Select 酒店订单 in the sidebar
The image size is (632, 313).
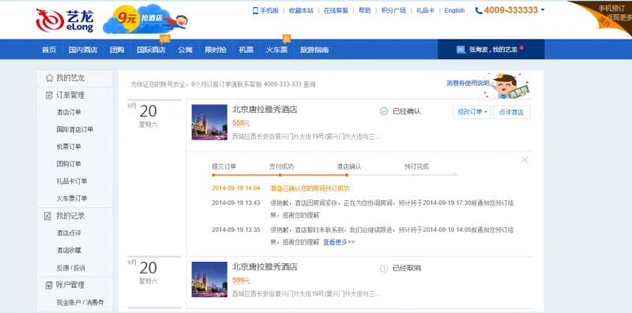[x=69, y=112]
